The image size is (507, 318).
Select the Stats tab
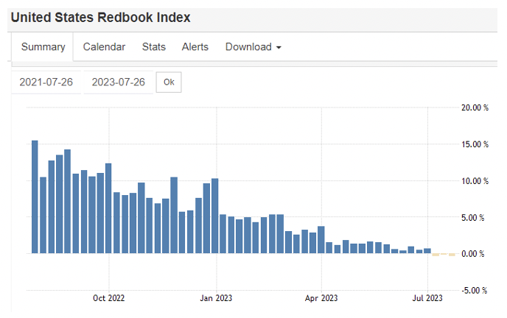[x=153, y=46]
